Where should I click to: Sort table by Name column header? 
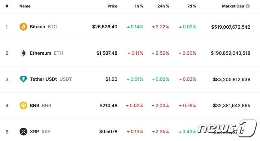(25, 6)
